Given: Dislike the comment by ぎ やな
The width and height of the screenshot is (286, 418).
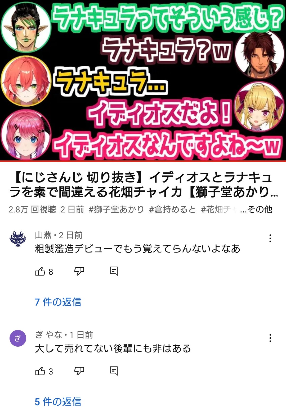Looking at the screenshot, I should 79,371.
